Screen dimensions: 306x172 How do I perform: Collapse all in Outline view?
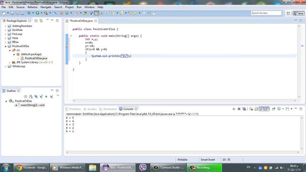tap(25, 97)
